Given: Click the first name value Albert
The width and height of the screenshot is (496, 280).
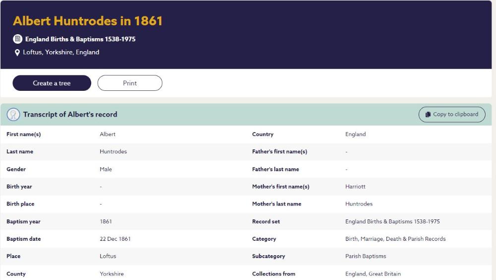Looking at the screenshot, I should tap(108, 135).
